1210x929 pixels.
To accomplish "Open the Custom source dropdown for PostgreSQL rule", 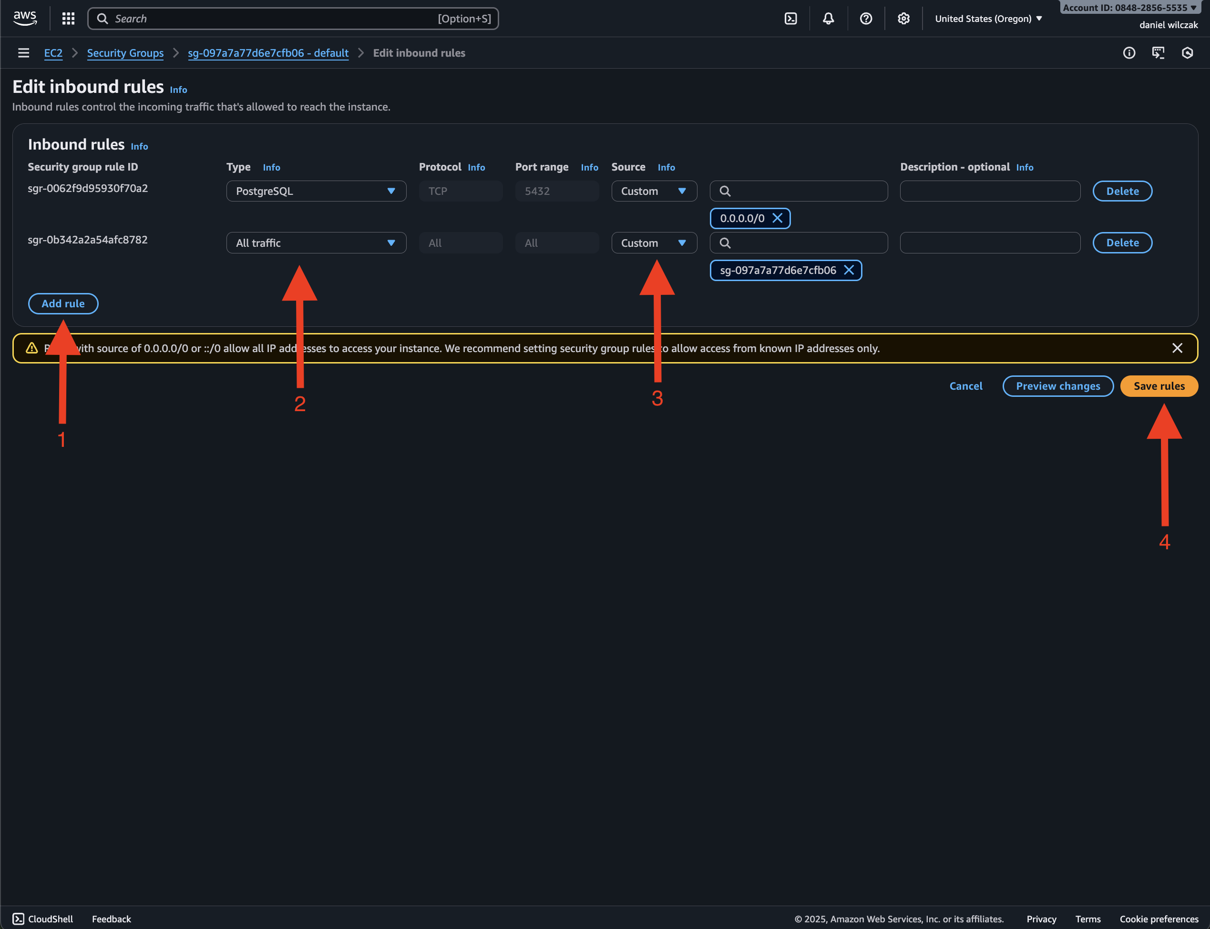I will (x=654, y=191).
